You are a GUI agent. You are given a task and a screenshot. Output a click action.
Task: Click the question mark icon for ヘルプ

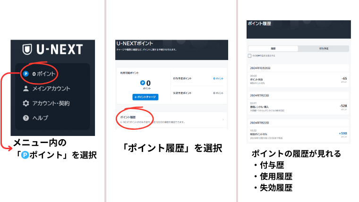(26, 118)
